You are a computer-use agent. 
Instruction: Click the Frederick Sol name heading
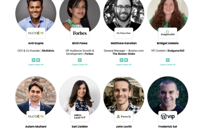(x=168, y=127)
